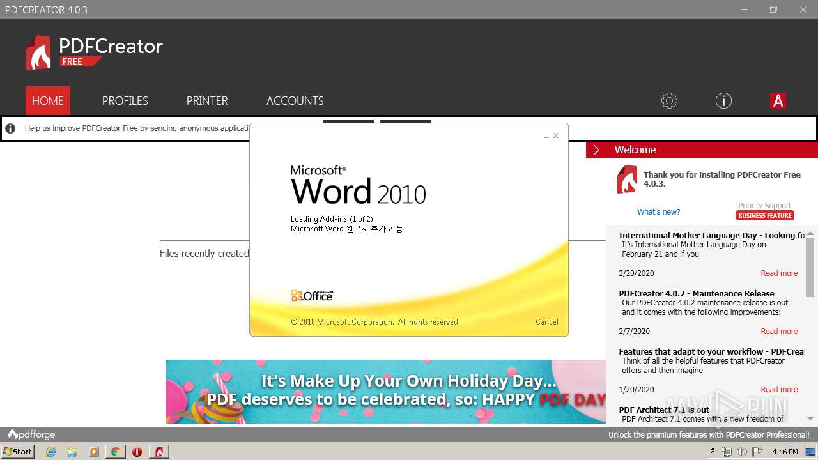
Task: Click Files recently created label
Action: click(204, 254)
